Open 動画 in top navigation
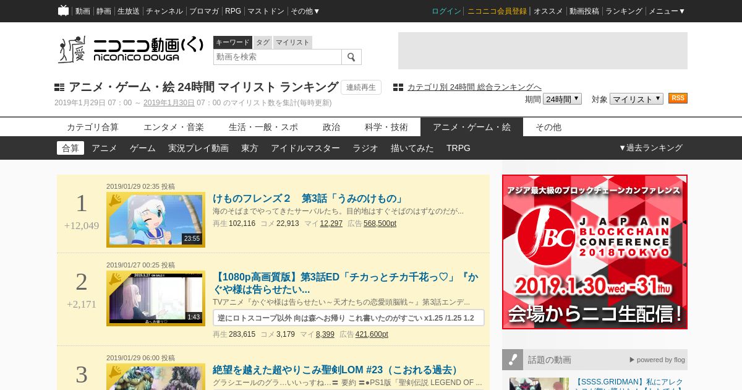 coord(83,11)
